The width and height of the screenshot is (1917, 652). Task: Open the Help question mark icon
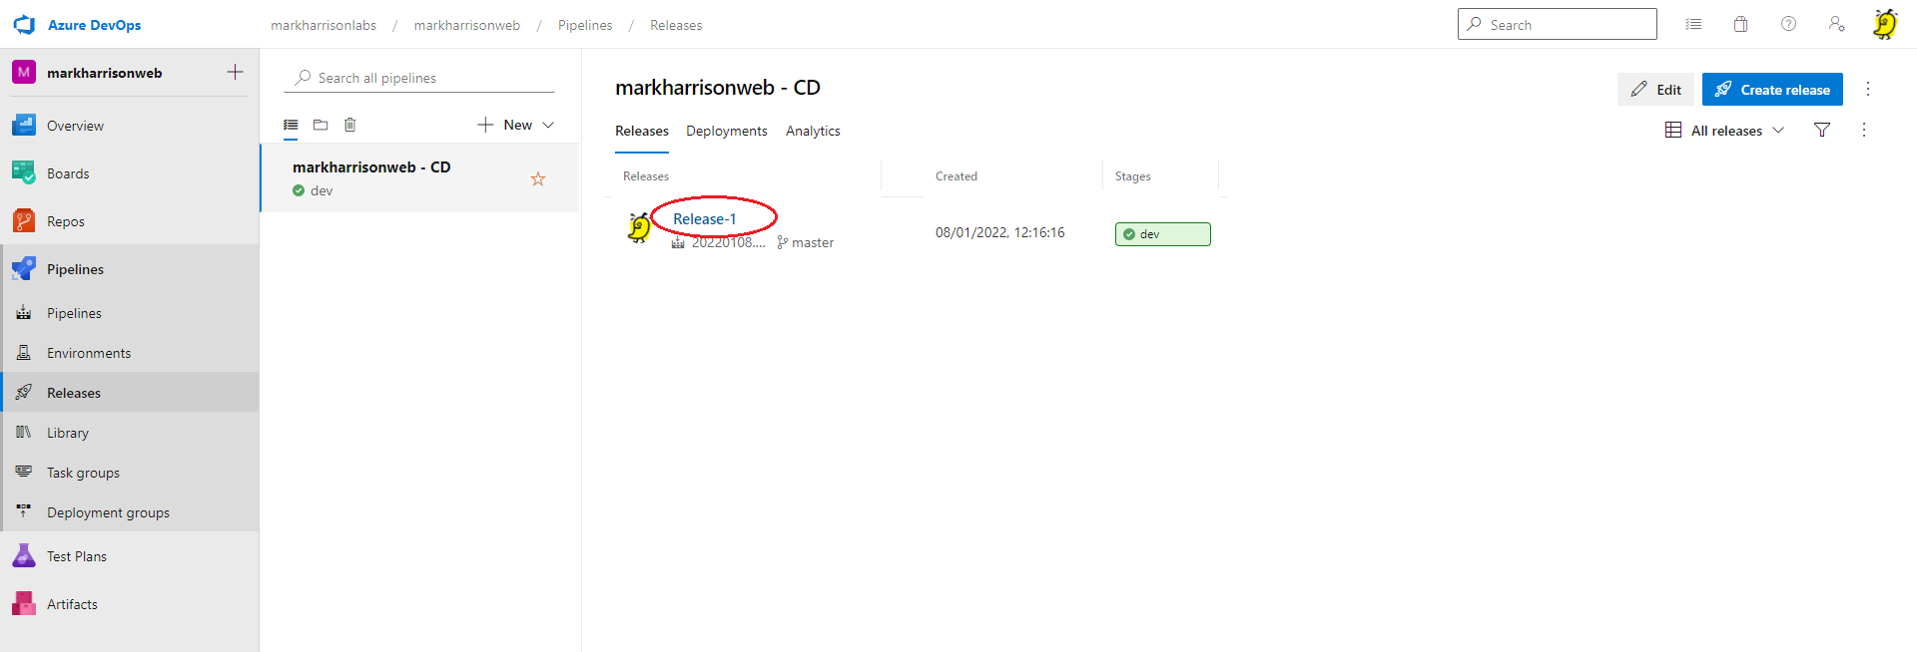[1788, 25]
